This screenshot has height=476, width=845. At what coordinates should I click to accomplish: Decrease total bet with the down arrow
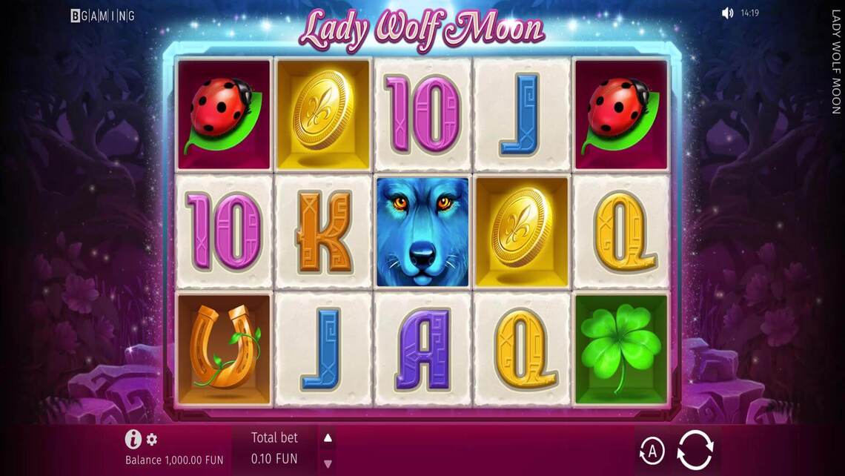coord(328,463)
